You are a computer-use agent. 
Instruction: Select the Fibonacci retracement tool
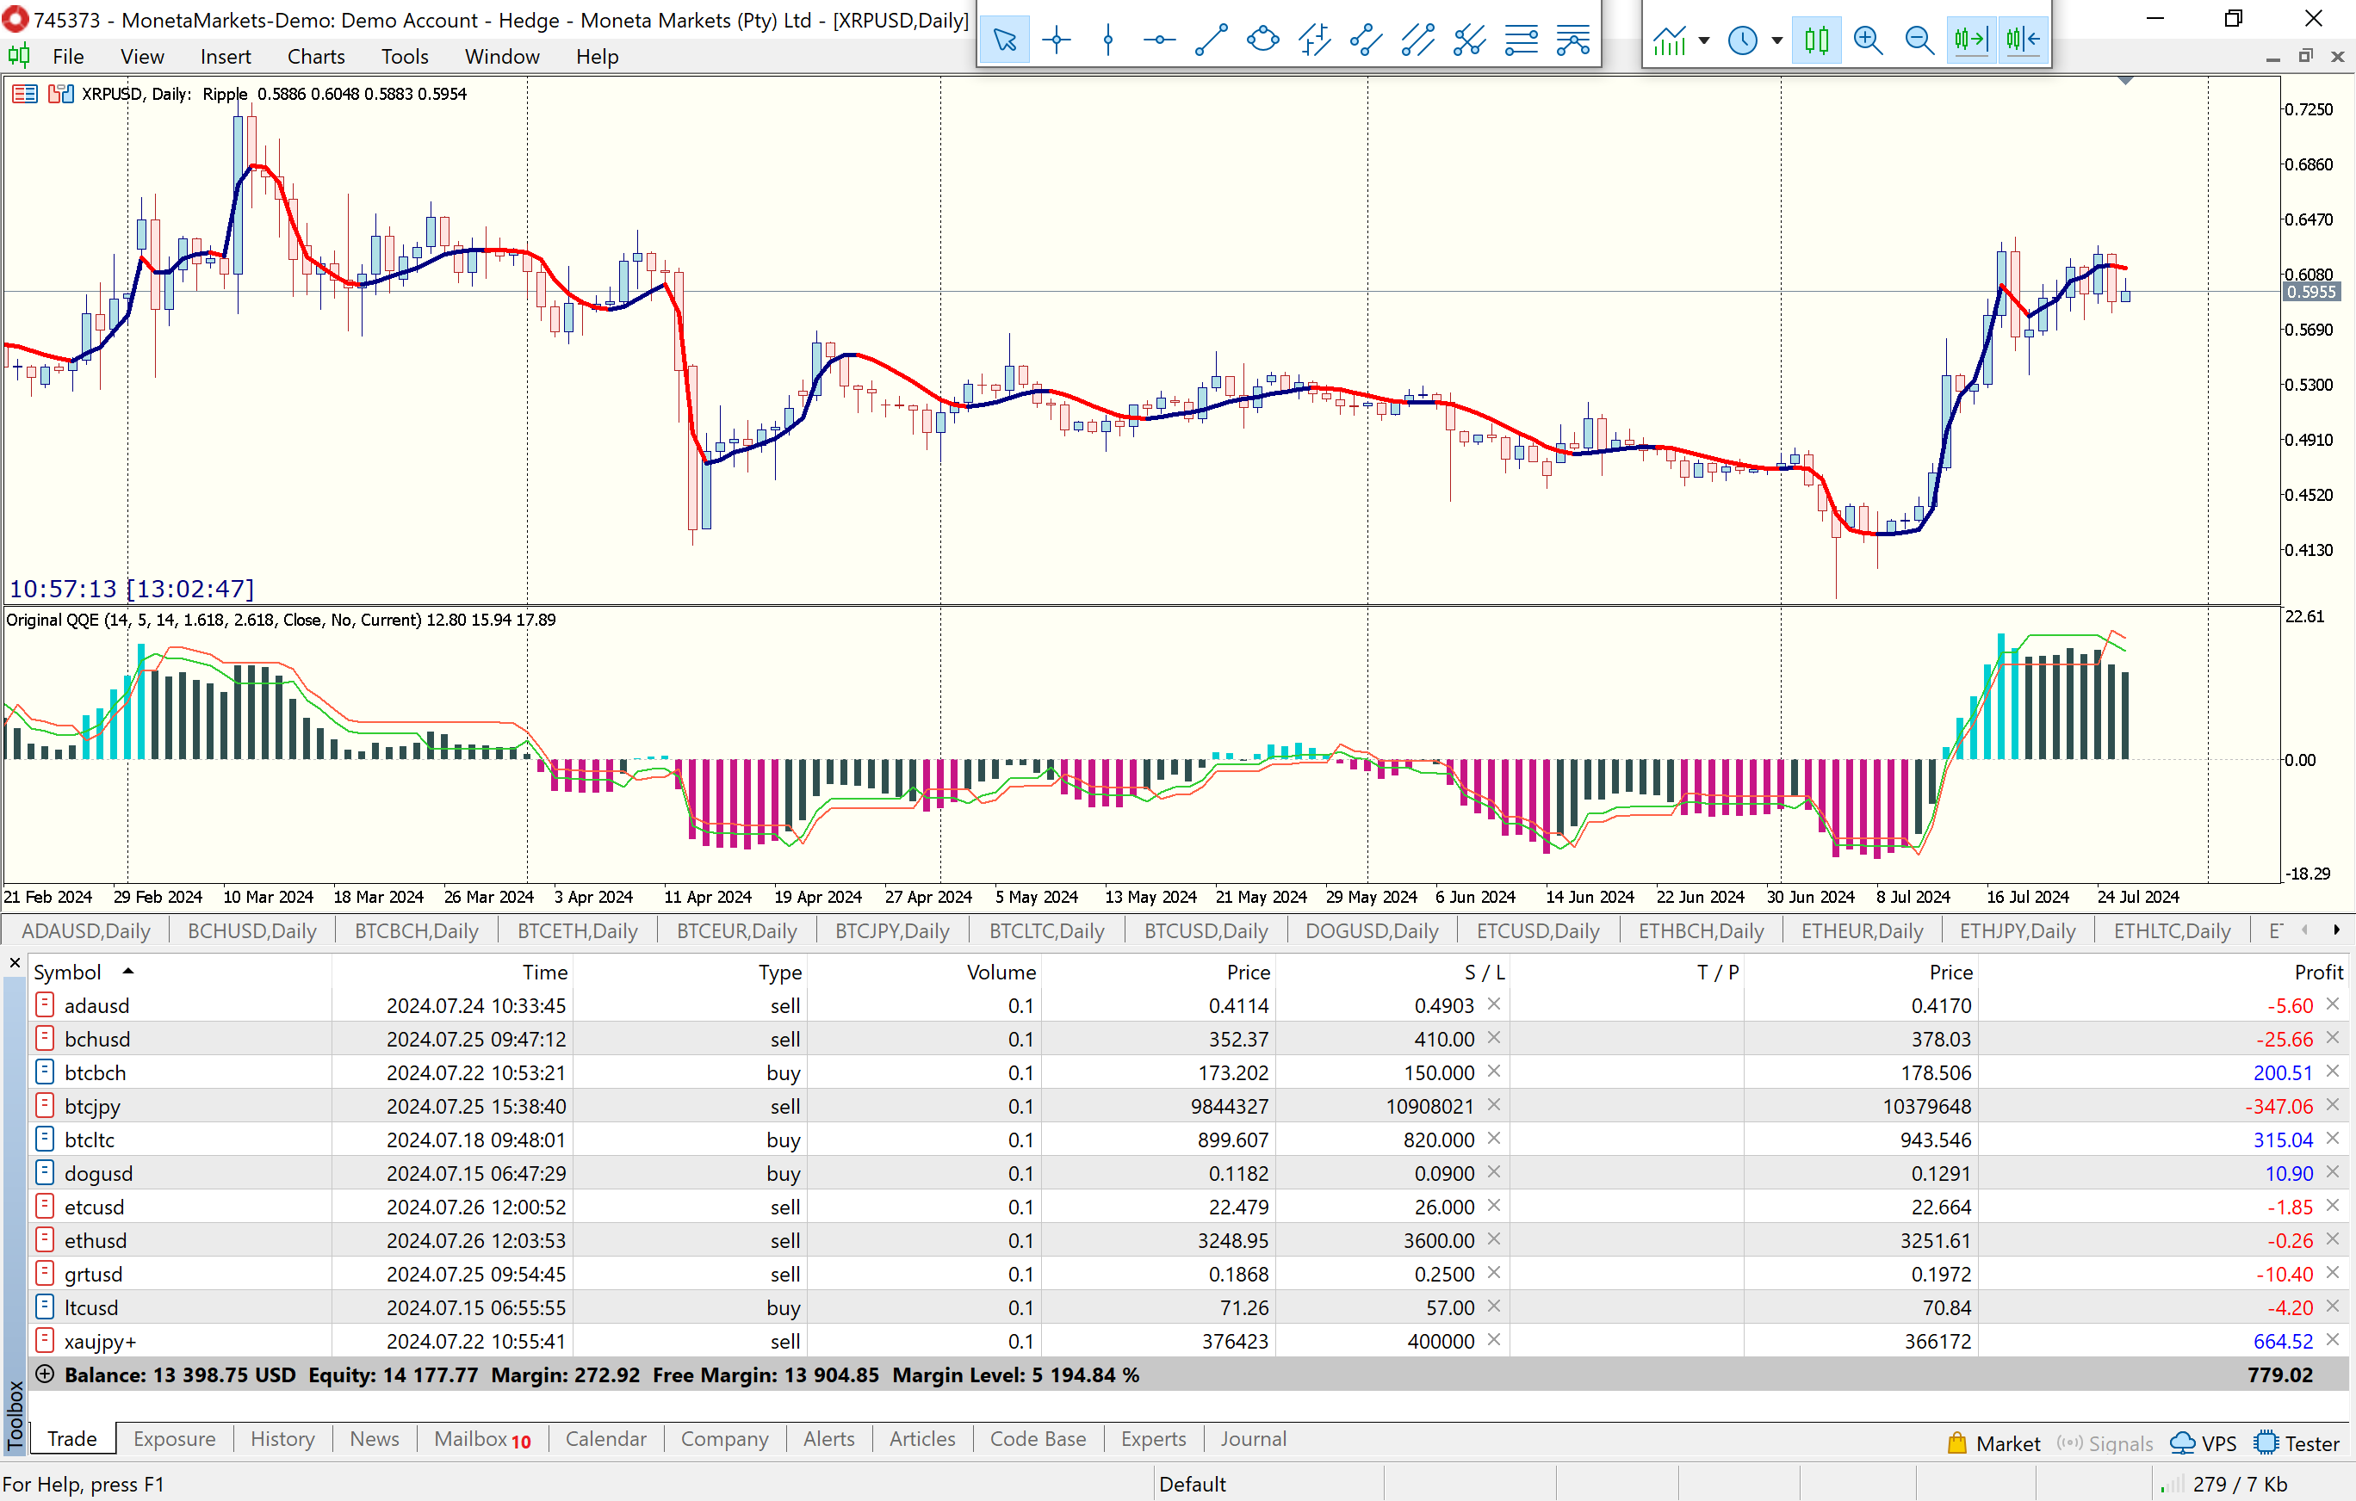pyautogui.click(x=1522, y=40)
